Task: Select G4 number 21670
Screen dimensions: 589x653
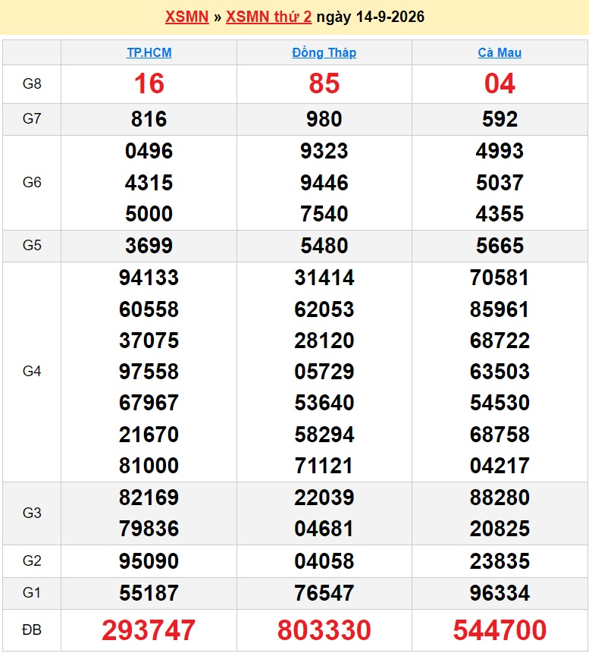Action: (149, 435)
